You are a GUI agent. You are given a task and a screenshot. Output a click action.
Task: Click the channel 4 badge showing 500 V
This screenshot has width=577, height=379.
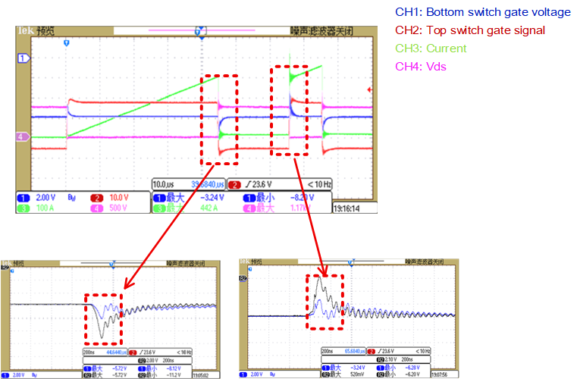115,206
